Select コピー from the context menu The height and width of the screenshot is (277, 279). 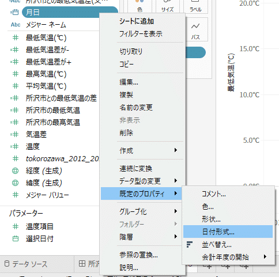coord(126,64)
